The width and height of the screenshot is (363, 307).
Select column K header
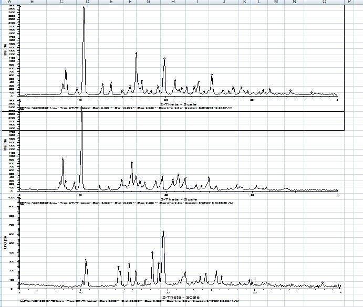coord(245,2)
